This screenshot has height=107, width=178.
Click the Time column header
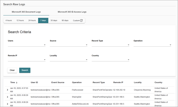(13, 83)
